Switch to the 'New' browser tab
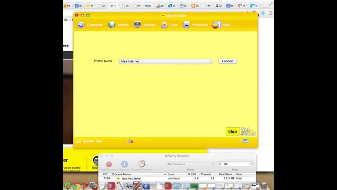This screenshot has width=337, height=190. tap(148, 6)
